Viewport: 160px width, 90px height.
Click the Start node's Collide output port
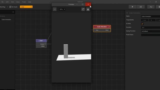[45, 46]
